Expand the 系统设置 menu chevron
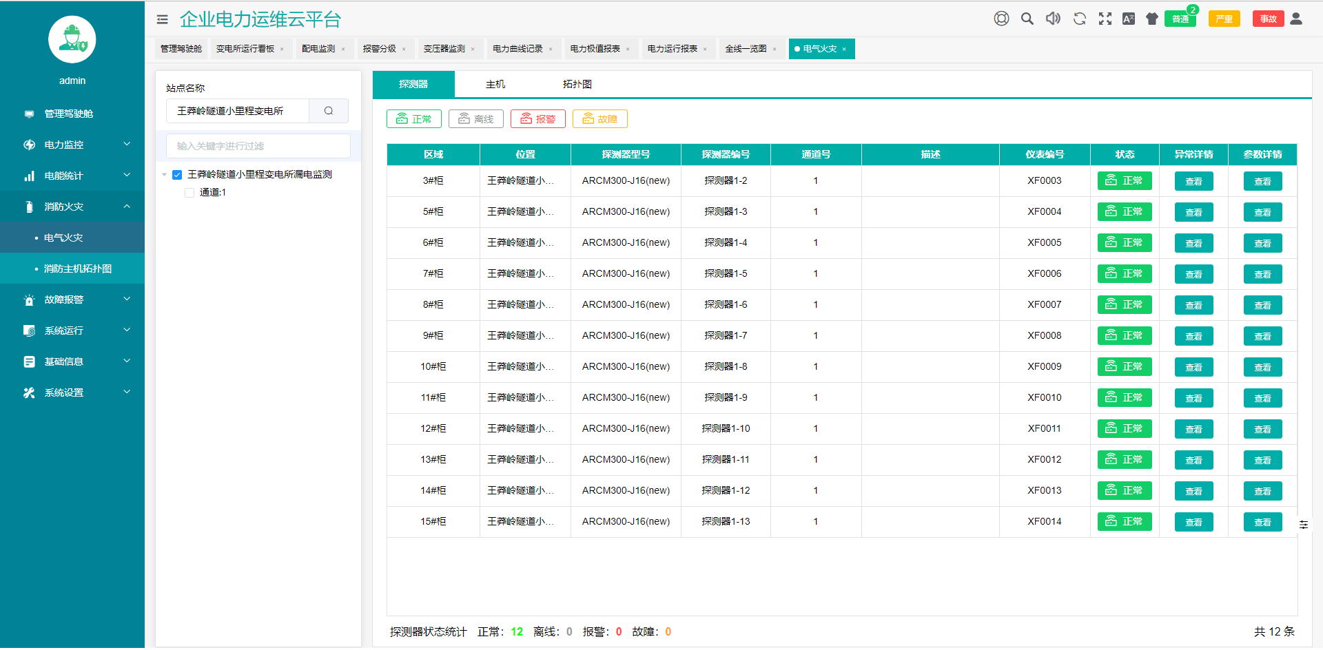 coord(127,392)
